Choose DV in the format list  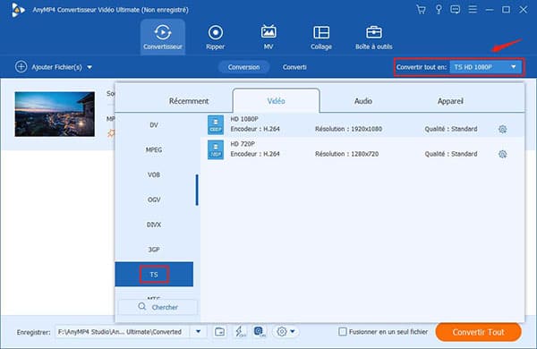[x=154, y=125]
